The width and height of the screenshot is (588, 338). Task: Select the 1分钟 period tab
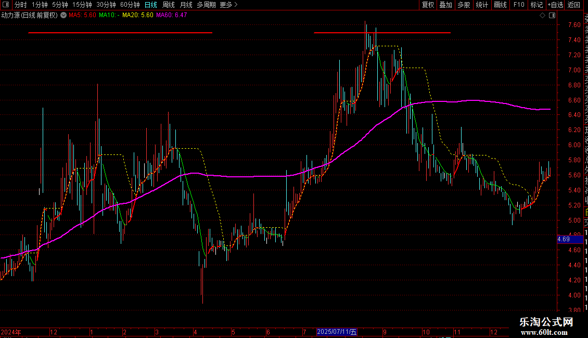(x=40, y=5)
